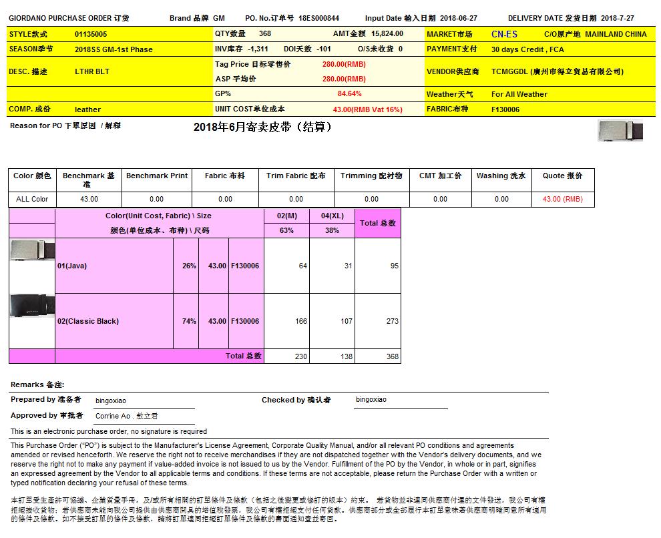Click the Tag Price 280.00(RMB) value

344,64
